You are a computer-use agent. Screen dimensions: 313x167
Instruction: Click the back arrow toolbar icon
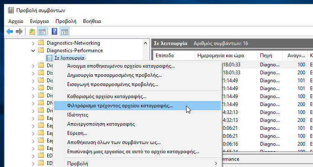coord(10,31)
